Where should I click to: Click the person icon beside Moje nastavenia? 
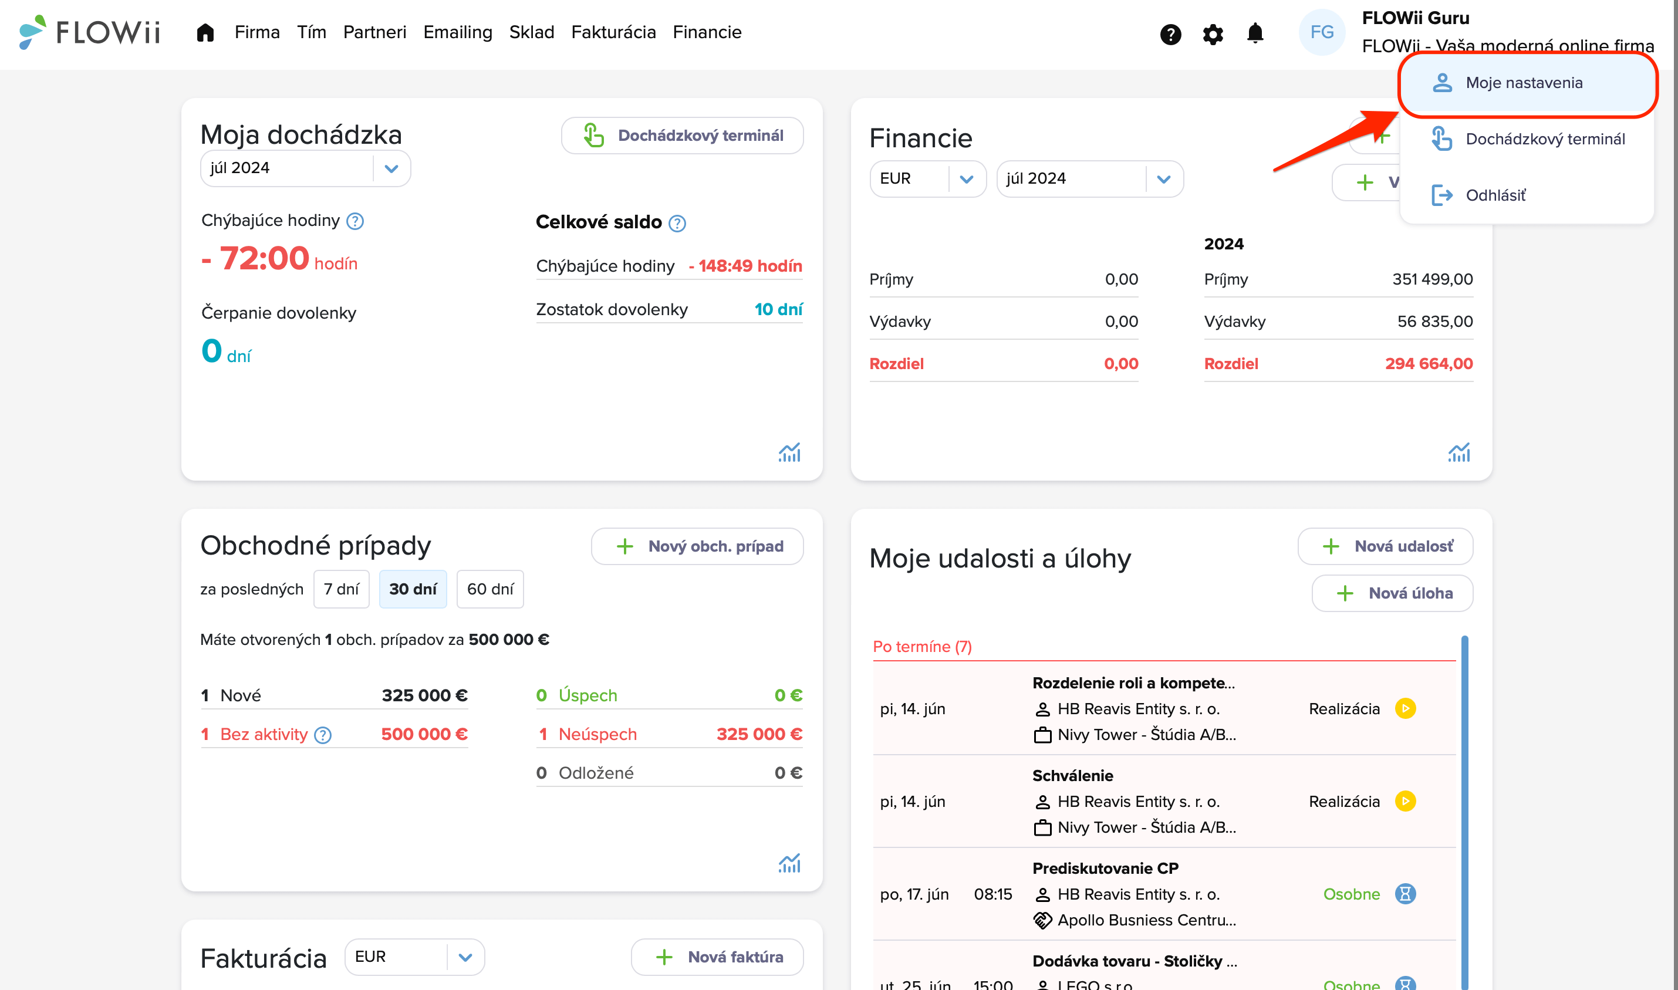1443,83
